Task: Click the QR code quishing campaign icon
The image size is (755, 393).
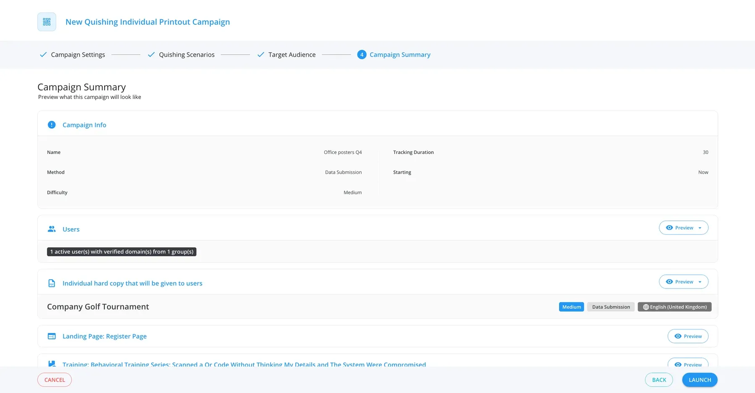Action: click(47, 22)
